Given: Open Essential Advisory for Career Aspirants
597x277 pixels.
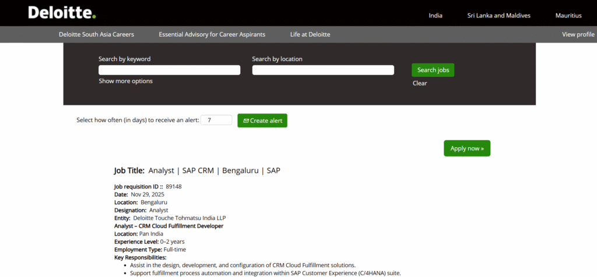Looking at the screenshot, I should pyautogui.click(x=212, y=34).
